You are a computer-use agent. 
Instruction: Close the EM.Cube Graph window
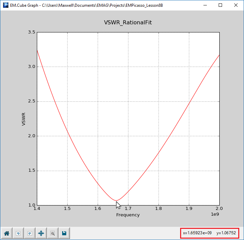tap(236, 5)
